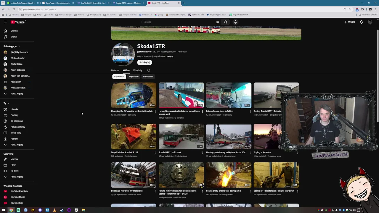The width and height of the screenshot is (379, 213).
Task: Expand channel description with ...więcej
Action: point(170,57)
